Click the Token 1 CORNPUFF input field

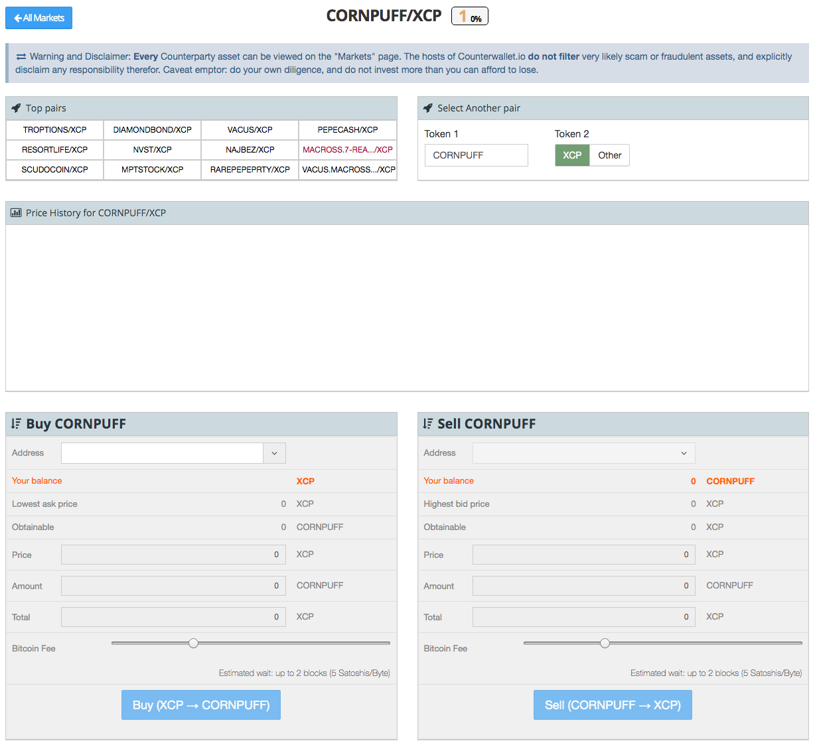pyautogui.click(x=477, y=155)
